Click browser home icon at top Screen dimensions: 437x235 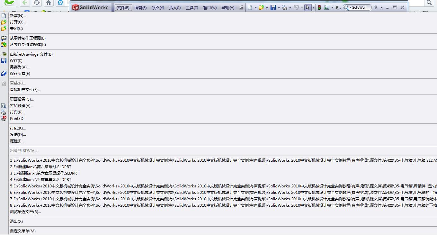[x=49, y=3]
